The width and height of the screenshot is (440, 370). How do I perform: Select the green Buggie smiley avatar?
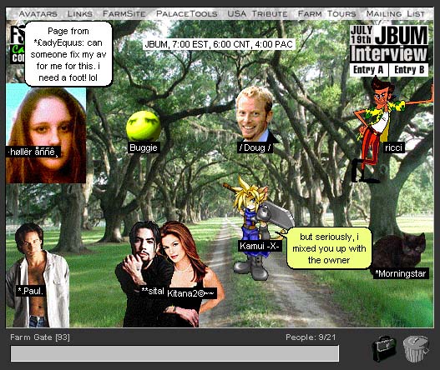point(144,126)
